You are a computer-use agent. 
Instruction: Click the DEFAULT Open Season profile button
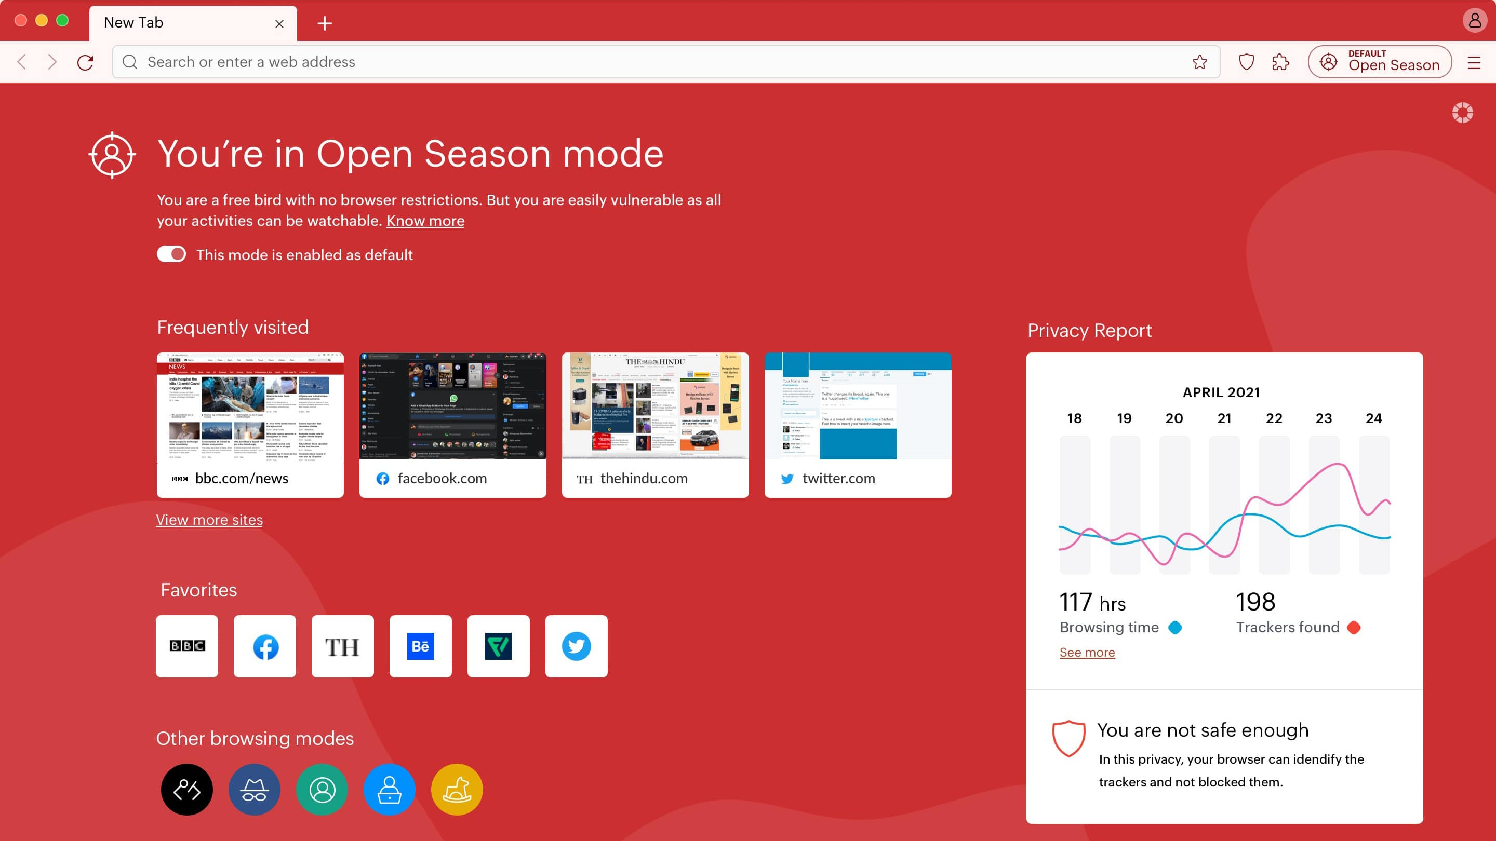click(1380, 62)
